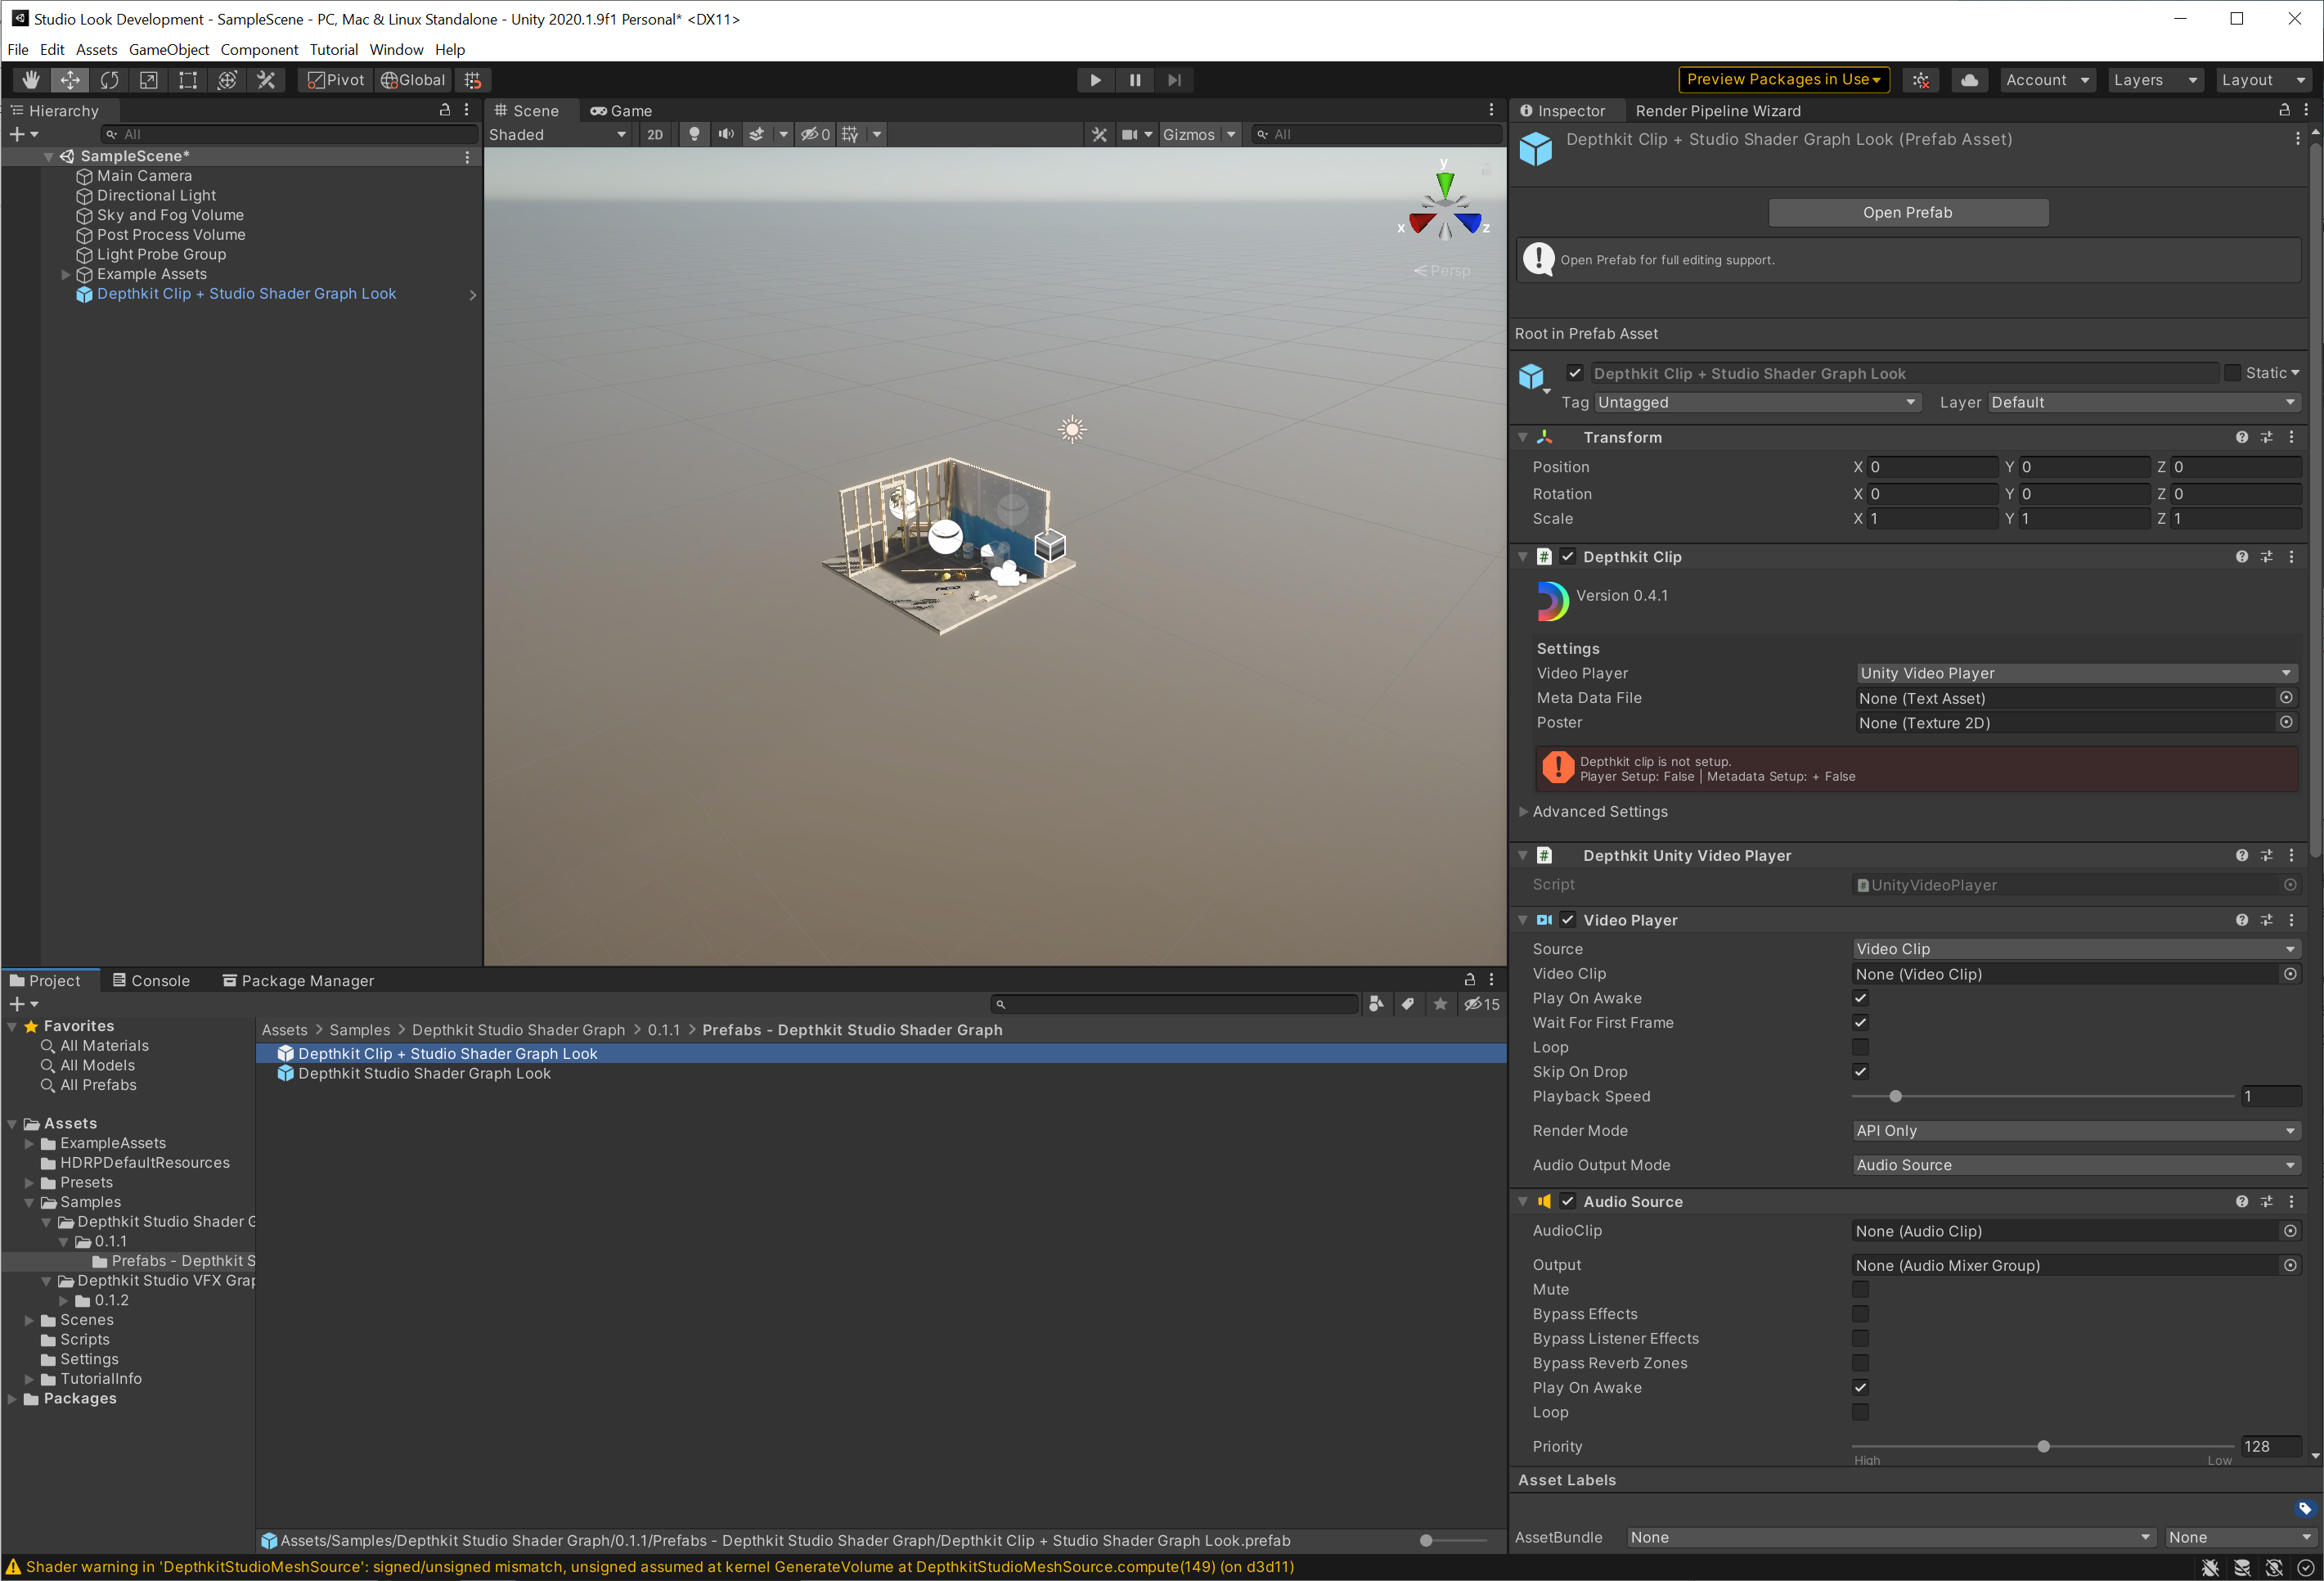2324x1581 pixels.
Task: Switch to the Console tab
Action: pyautogui.click(x=151, y=980)
